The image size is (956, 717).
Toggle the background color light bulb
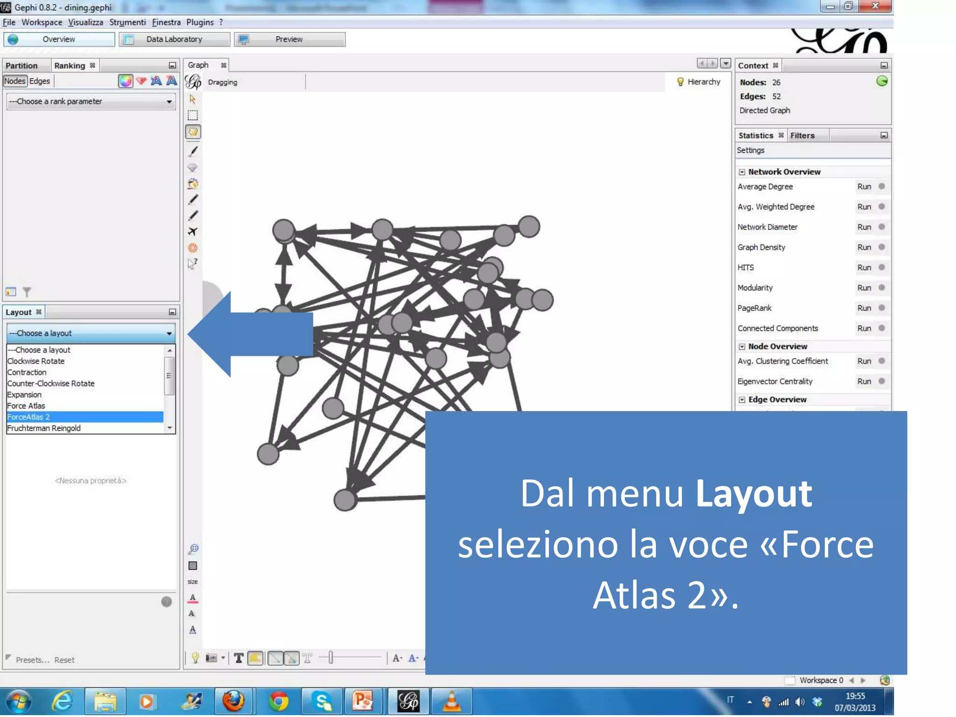(195, 658)
